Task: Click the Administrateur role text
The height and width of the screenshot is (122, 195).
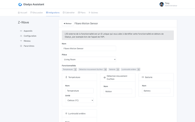Action: (171, 6)
